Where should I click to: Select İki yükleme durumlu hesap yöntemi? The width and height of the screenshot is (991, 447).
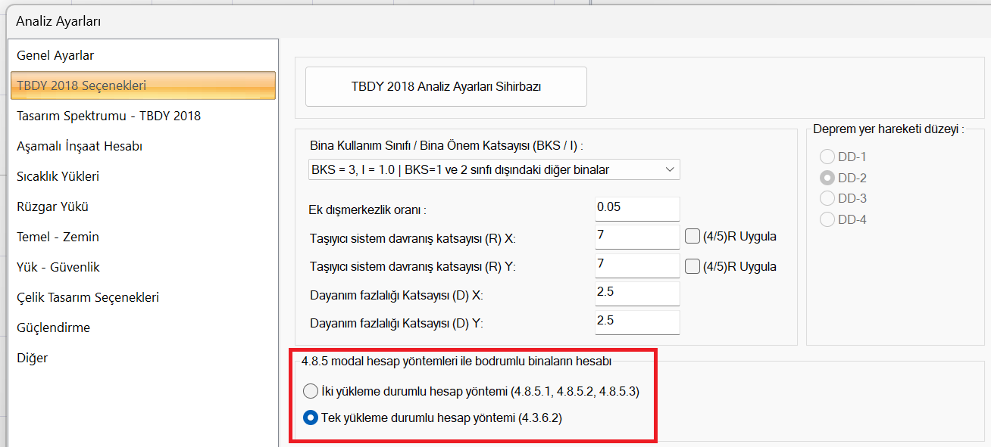coord(311,392)
